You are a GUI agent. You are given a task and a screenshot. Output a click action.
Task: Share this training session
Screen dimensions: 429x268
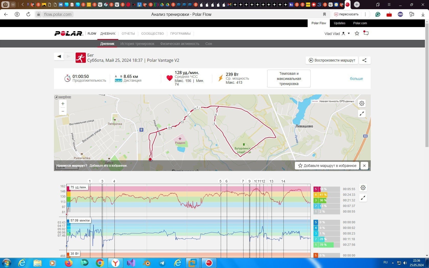tap(365, 60)
